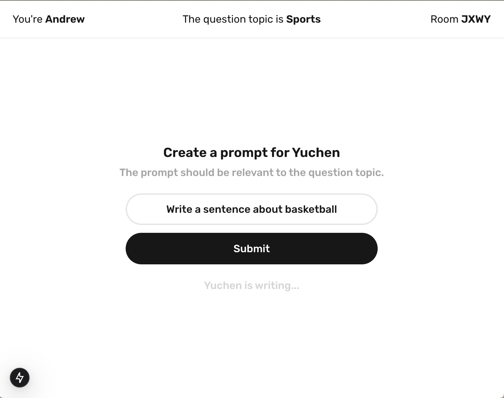504x398 pixels.
Task: Submit the prompt with the Submit button
Action: coord(252,249)
